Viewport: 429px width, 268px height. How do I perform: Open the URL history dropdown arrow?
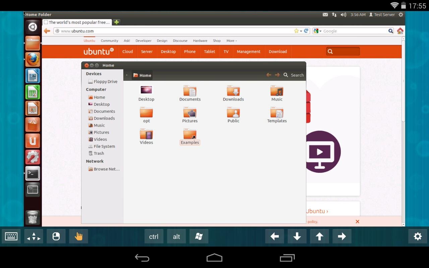pyautogui.click(x=301, y=31)
